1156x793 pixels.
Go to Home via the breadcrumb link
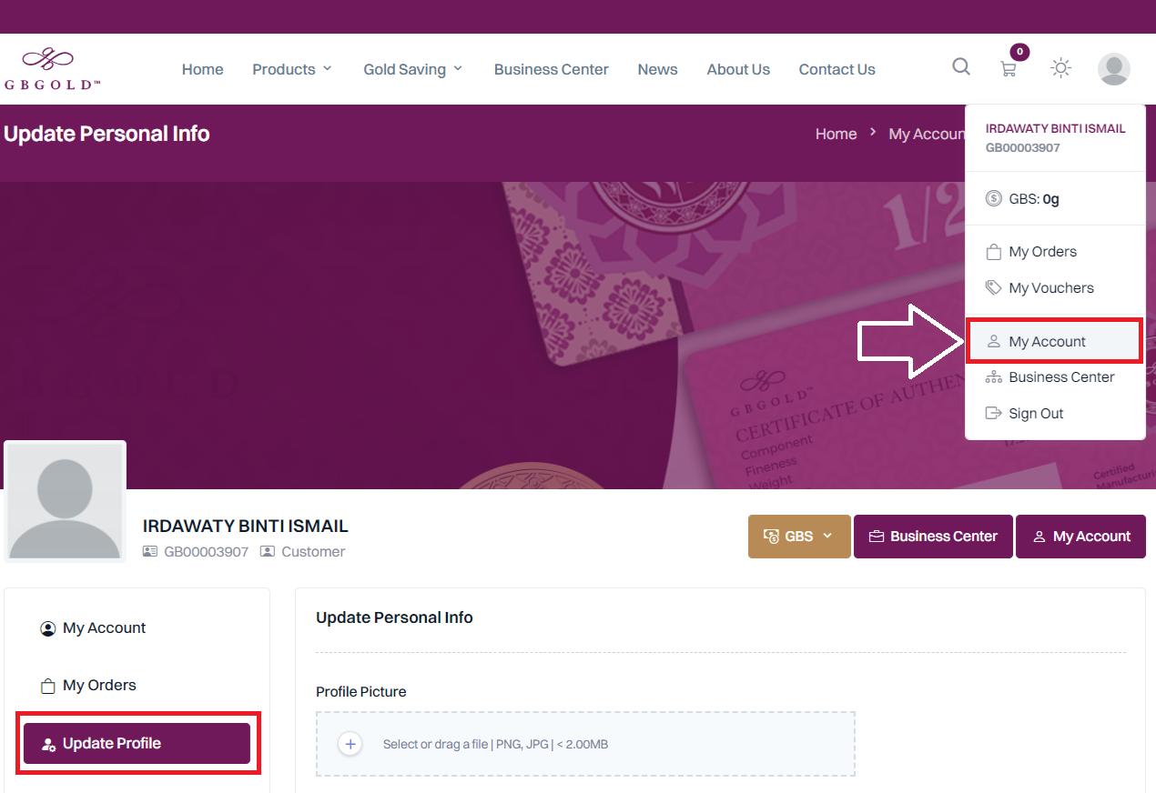click(x=836, y=134)
